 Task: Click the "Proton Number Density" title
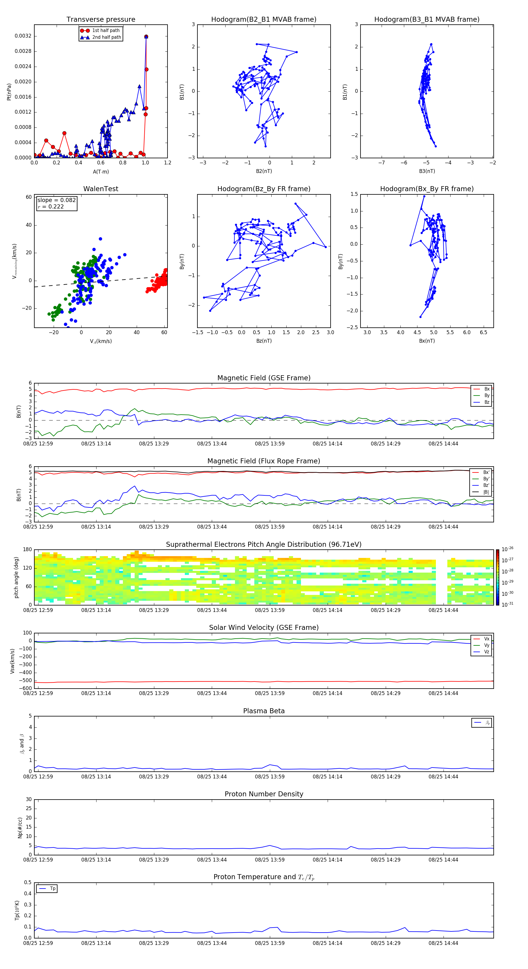[x=264, y=794]
